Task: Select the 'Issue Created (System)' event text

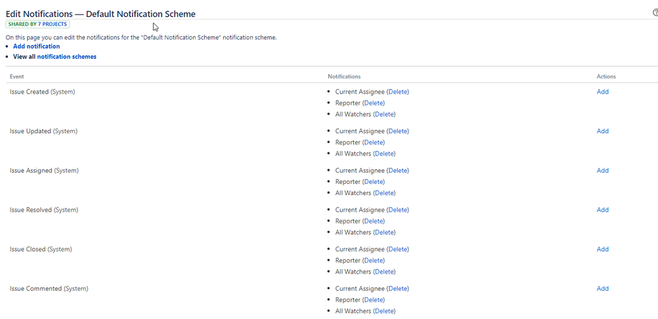Action: [x=42, y=92]
